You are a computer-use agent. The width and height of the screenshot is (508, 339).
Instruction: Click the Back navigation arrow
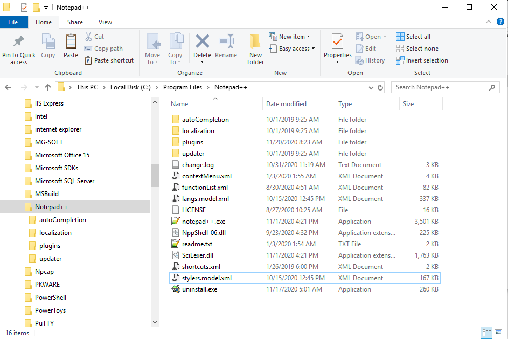pyautogui.click(x=9, y=87)
